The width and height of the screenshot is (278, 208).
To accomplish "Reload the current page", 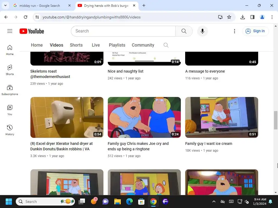I will 26,17.
